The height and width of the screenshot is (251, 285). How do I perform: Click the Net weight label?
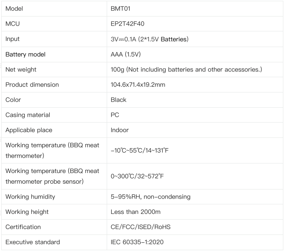click(21, 69)
